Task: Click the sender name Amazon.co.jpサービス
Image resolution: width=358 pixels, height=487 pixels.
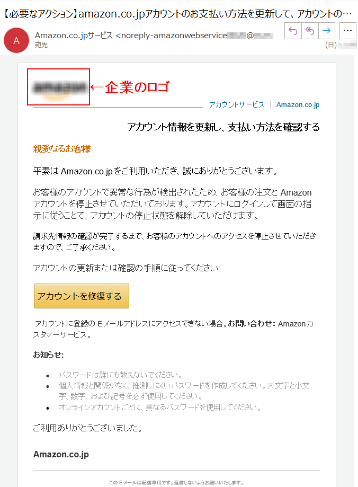Action: (x=74, y=36)
